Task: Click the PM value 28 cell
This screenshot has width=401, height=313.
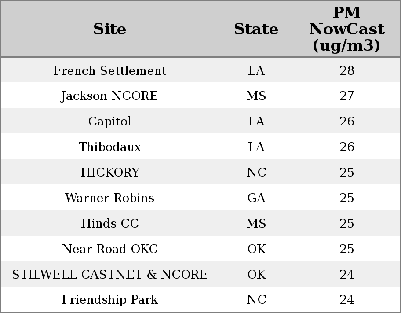Action: 346,71
